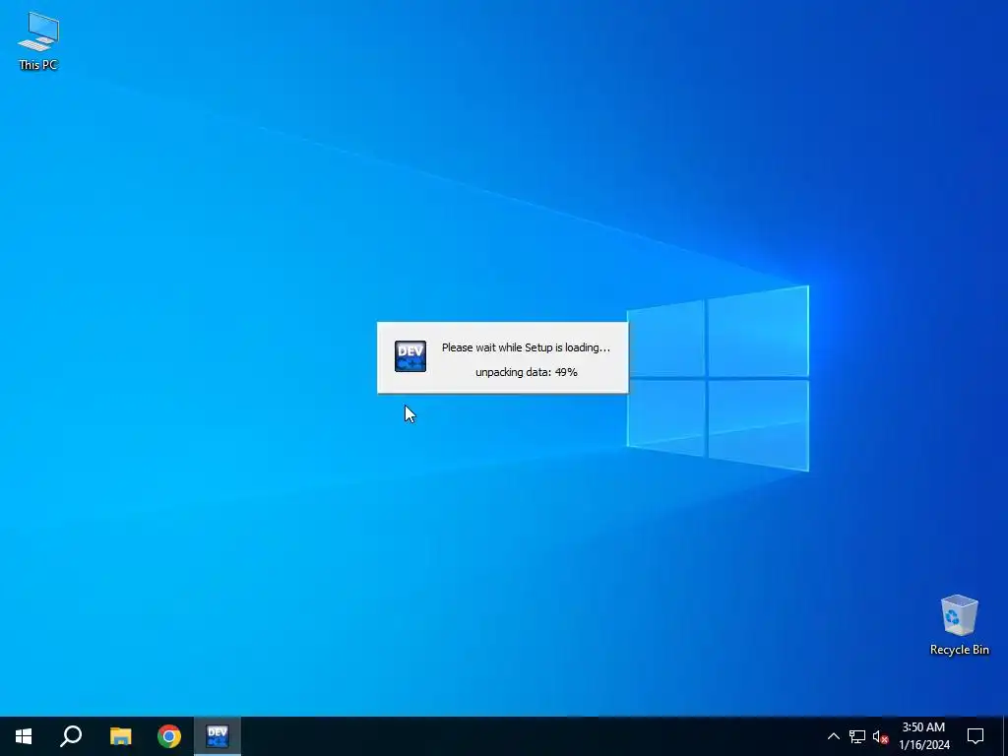This screenshot has height=756, width=1008.
Task: Show hidden system tray icons
Action: pos(833,736)
